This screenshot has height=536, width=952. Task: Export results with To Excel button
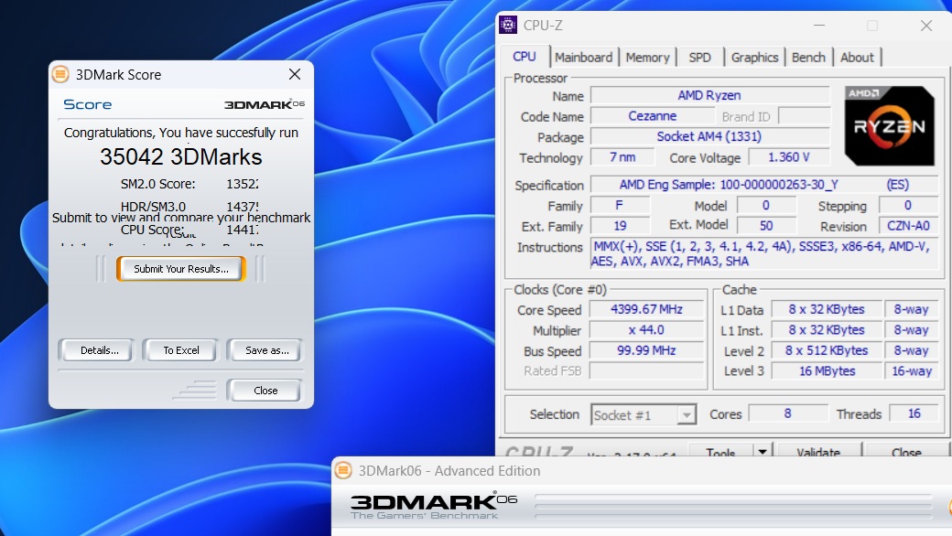181,349
